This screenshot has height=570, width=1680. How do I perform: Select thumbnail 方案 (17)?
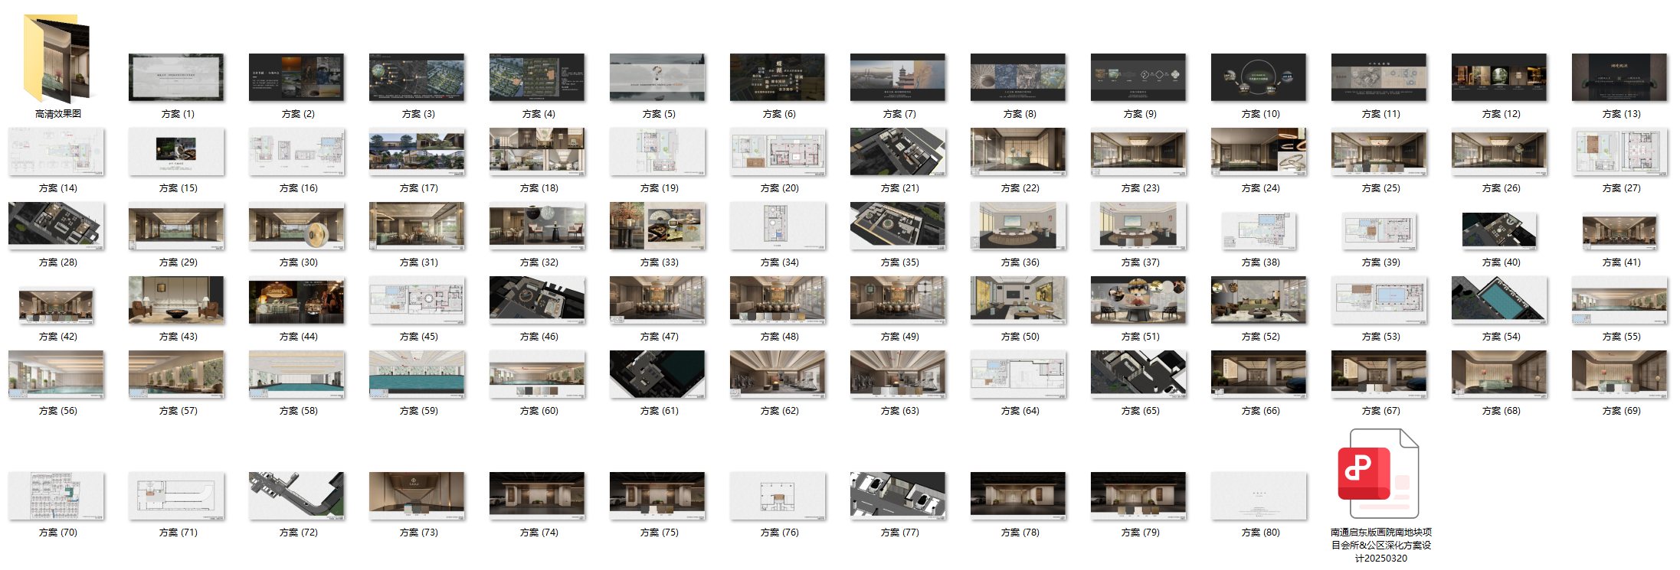(417, 151)
